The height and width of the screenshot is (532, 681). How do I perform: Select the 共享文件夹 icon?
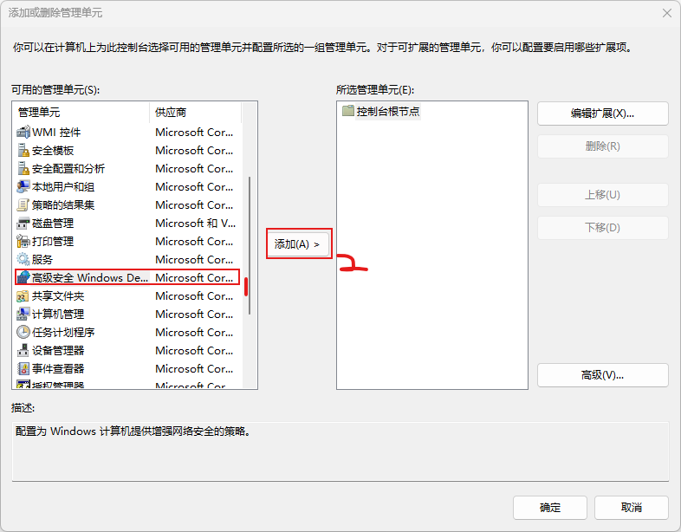tap(23, 296)
